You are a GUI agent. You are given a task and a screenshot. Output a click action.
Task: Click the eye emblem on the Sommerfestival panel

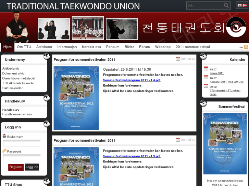[x=203, y=103]
